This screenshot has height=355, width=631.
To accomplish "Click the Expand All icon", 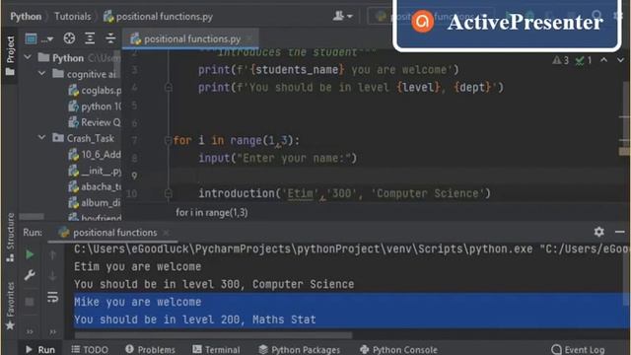I will 90,38.
